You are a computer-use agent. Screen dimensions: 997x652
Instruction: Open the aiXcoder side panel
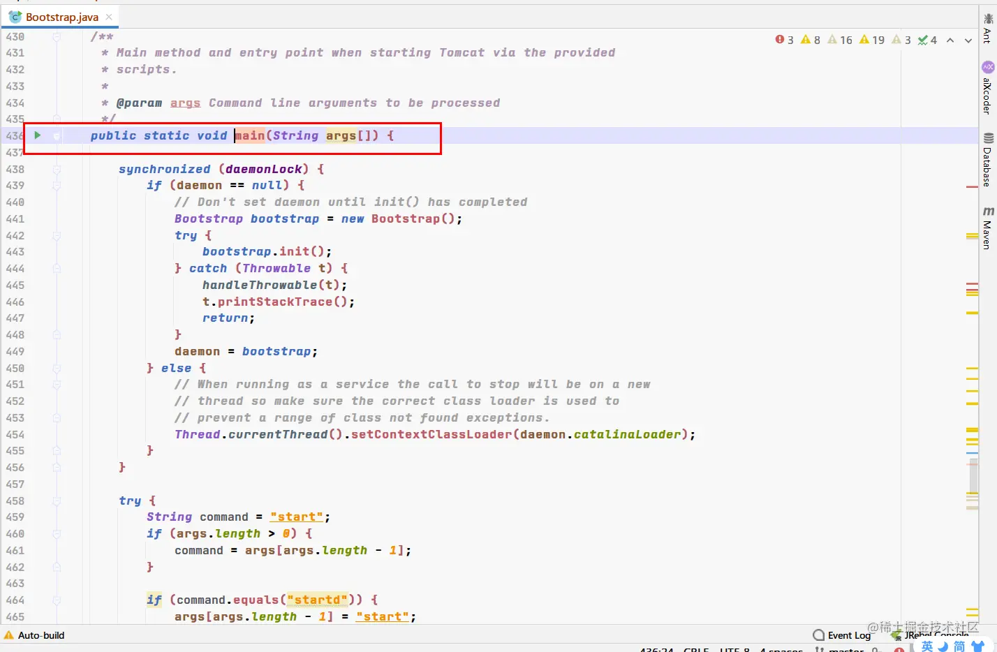point(987,88)
